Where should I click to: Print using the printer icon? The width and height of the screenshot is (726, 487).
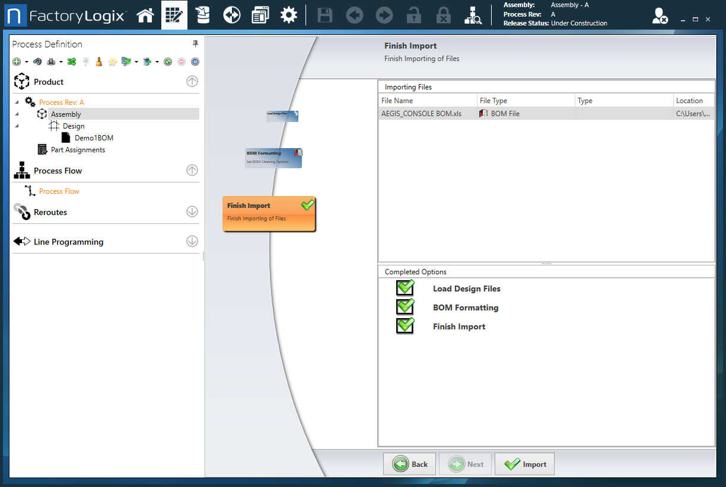click(50, 61)
